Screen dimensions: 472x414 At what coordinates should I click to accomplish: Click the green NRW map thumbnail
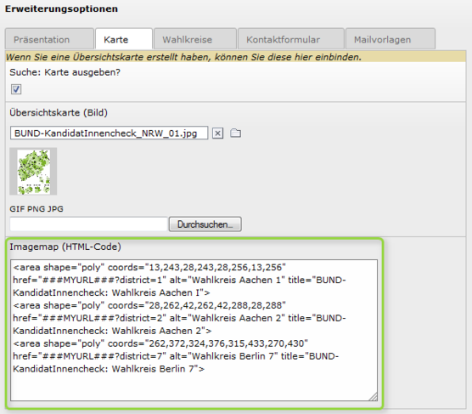click(x=33, y=171)
